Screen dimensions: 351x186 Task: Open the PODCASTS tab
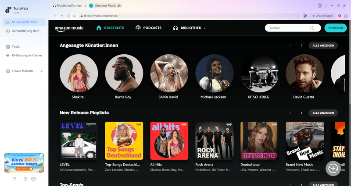148,28
